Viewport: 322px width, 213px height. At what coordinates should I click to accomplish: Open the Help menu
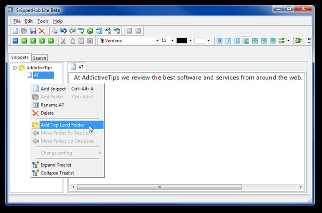coord(58,21)
